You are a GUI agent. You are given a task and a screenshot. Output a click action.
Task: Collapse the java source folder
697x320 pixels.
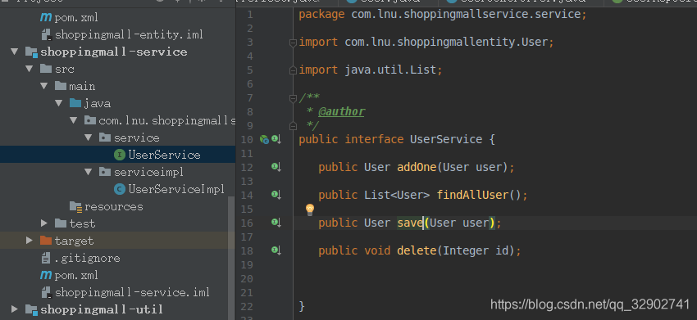59,103
